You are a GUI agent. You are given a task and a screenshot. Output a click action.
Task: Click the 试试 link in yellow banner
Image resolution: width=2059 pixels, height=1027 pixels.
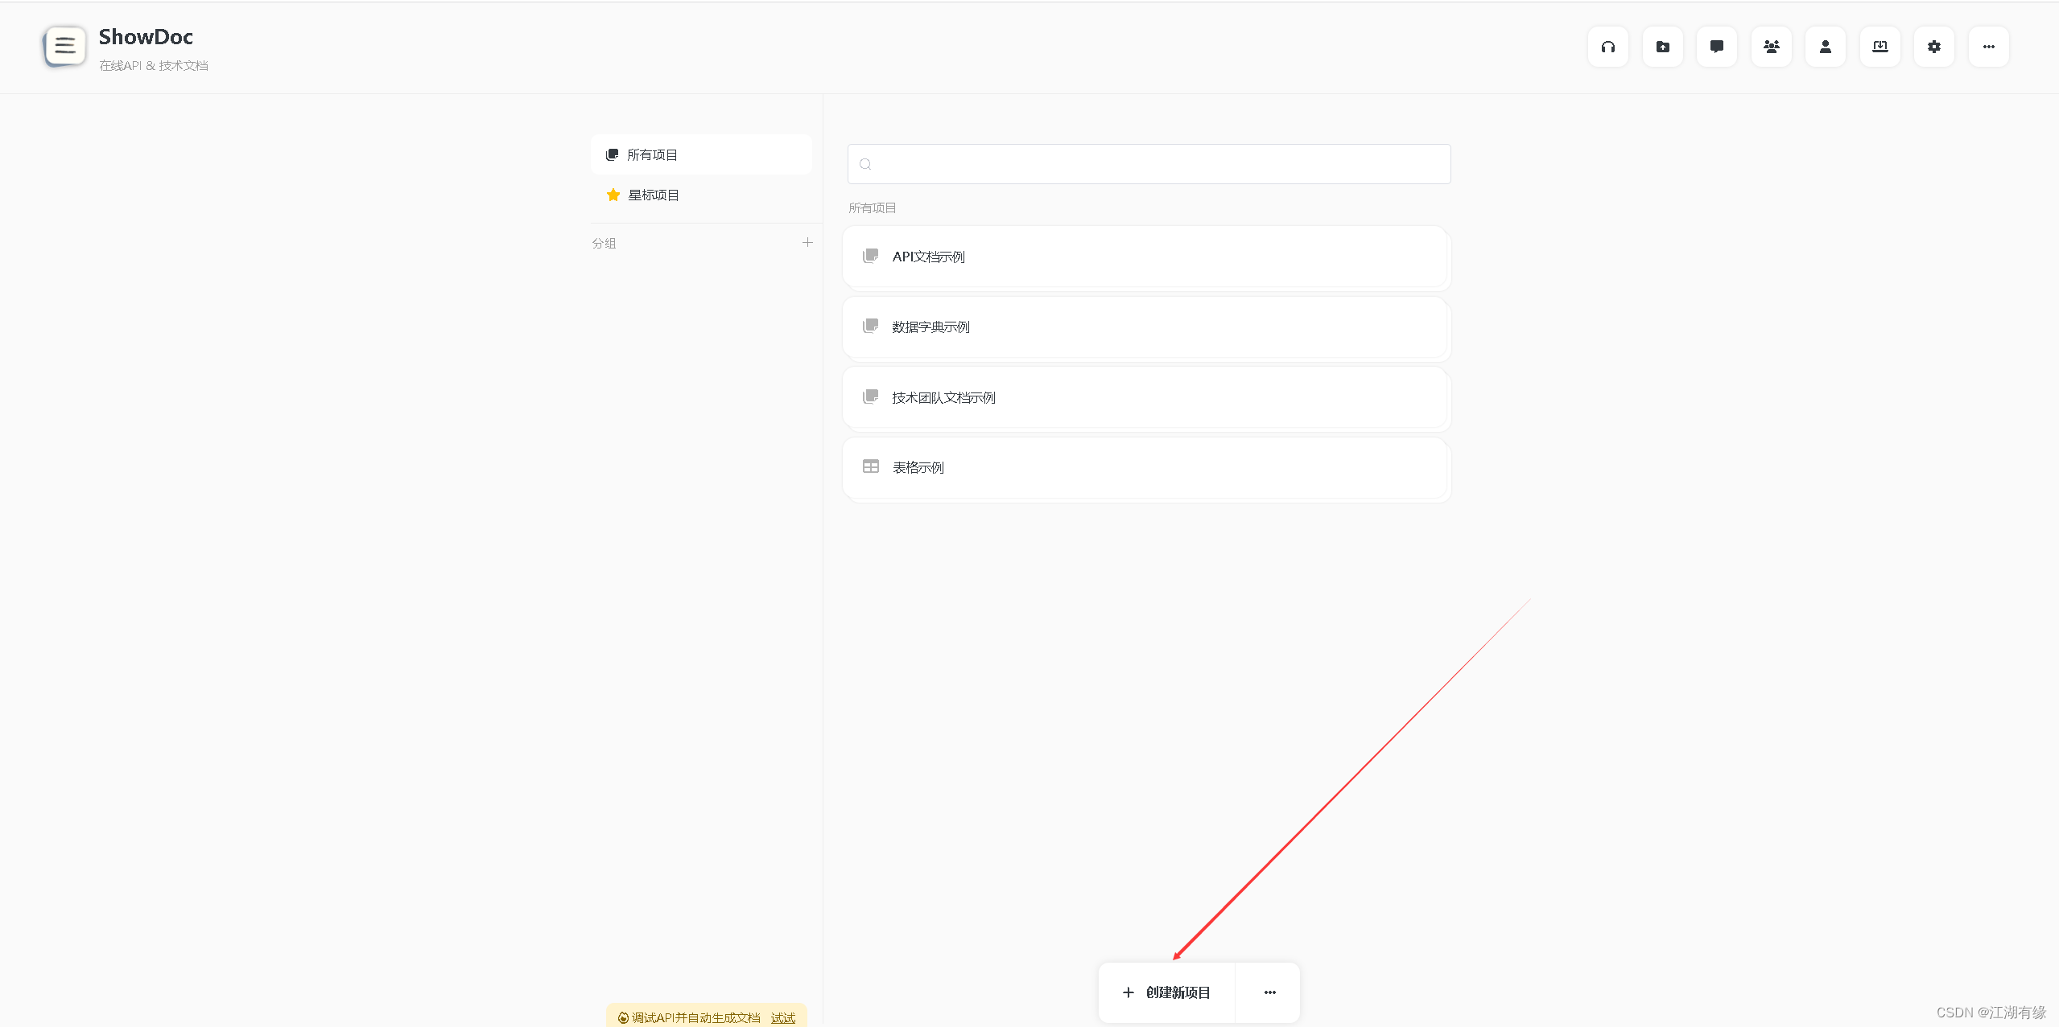[x=782, y=1018]
